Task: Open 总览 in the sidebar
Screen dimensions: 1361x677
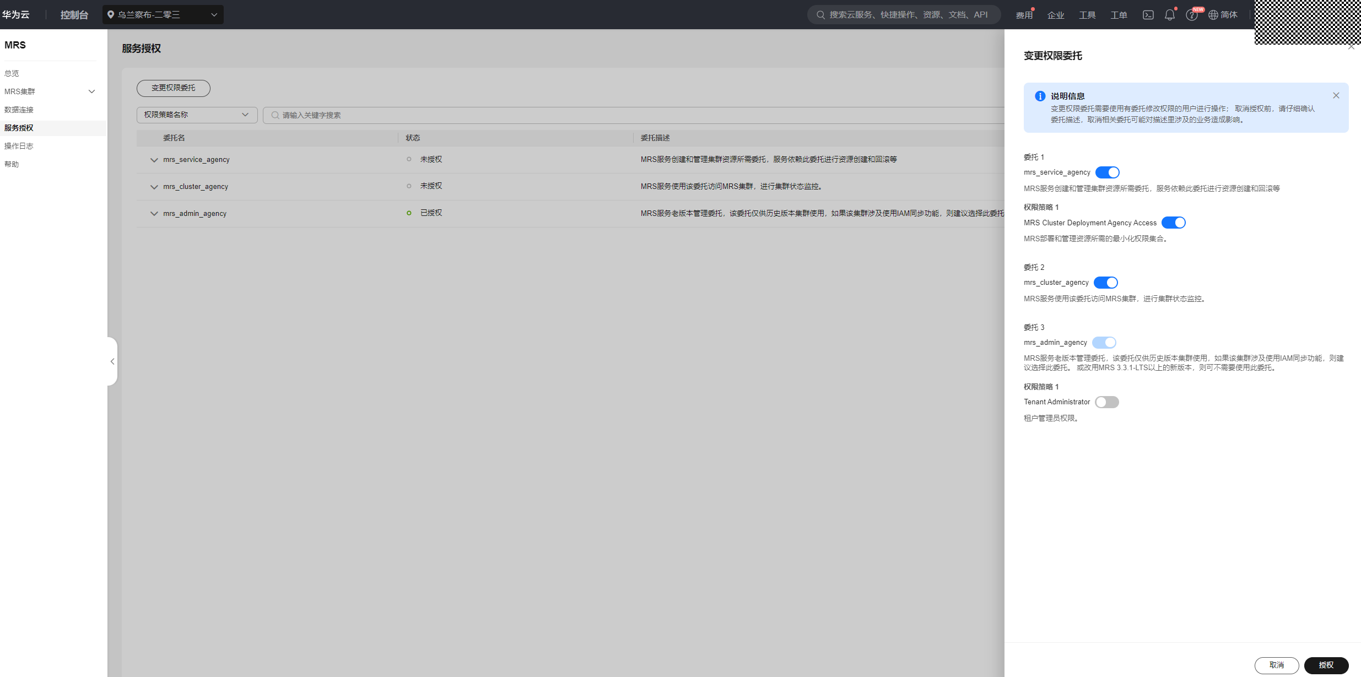Action: pyautogui.click(x=12, y=73)
